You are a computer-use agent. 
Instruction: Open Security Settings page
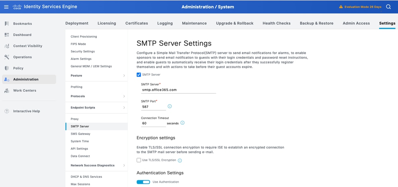[x=83, y=51]
